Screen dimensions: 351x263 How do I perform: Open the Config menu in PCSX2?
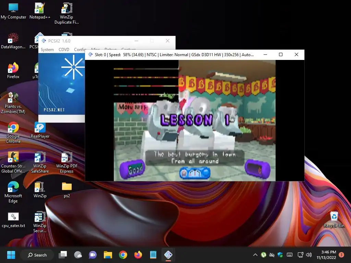[80, 49]
